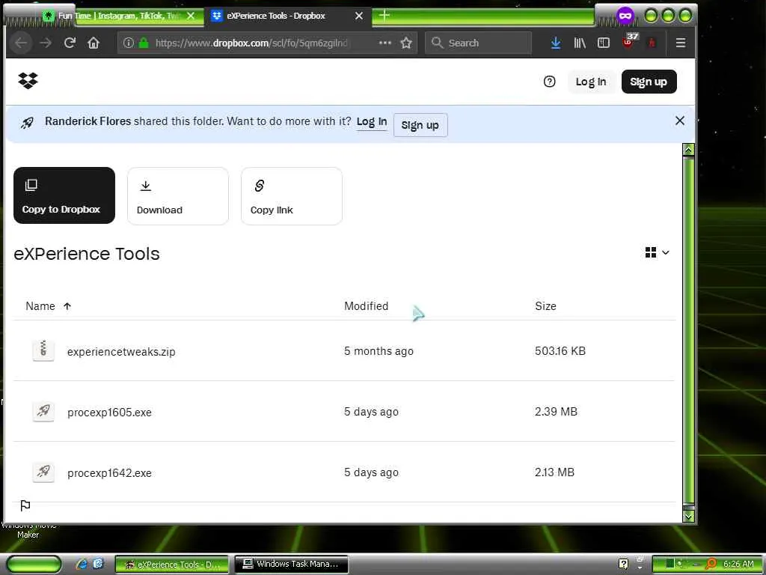Click Sign up button in the banner
Viewport: 766px width, 575px height.
click(x=420, y=125)
